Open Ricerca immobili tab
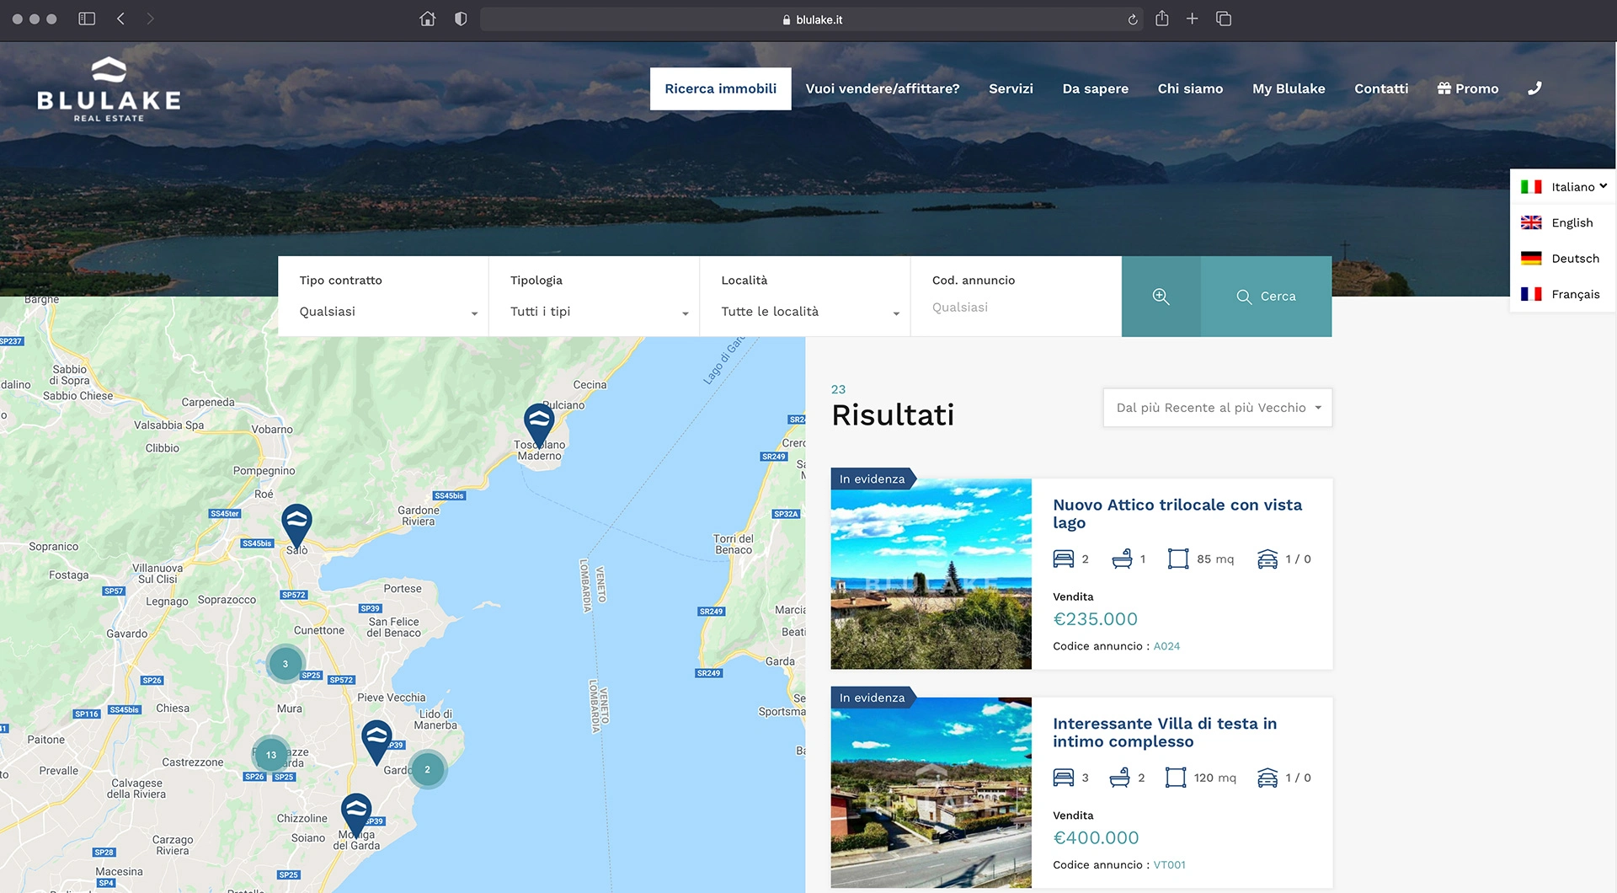This screenshot has height=893, width=1617. point(720,88)
